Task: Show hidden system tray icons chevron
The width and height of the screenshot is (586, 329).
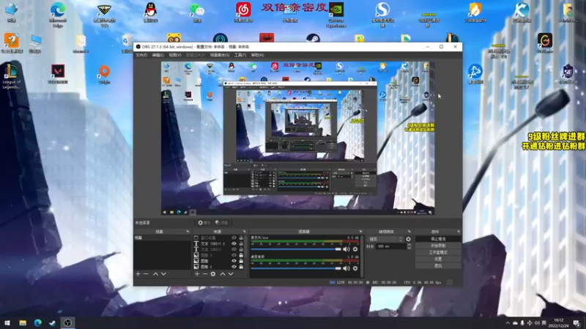Action: pyautogui.click(x=508, y=323)
